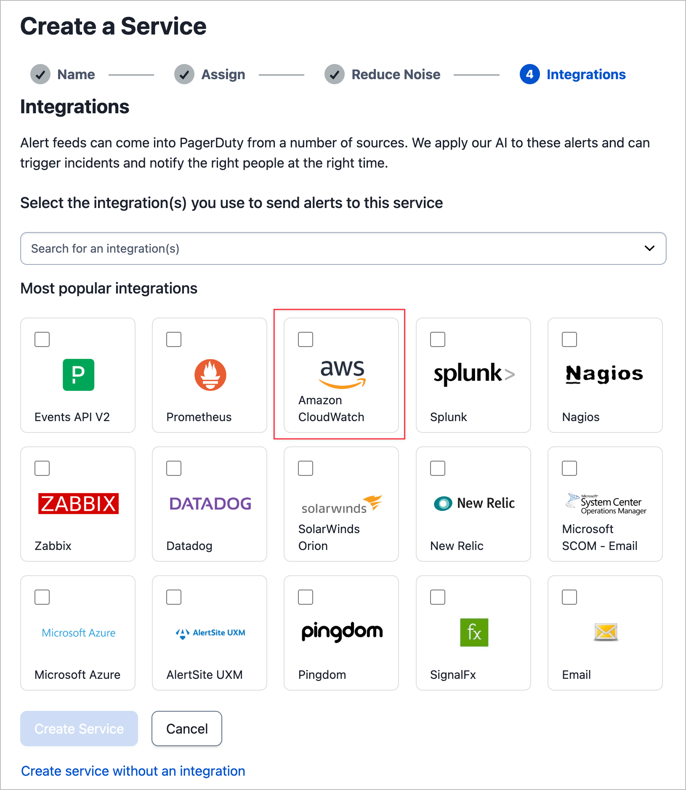Screen dimensions: 686x790
Task: Return to the Assign step
Action: 223,75
